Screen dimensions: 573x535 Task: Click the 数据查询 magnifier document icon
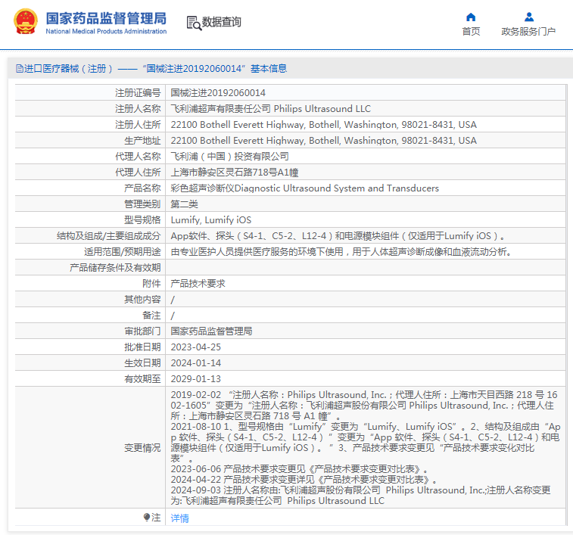click(194, 23)
